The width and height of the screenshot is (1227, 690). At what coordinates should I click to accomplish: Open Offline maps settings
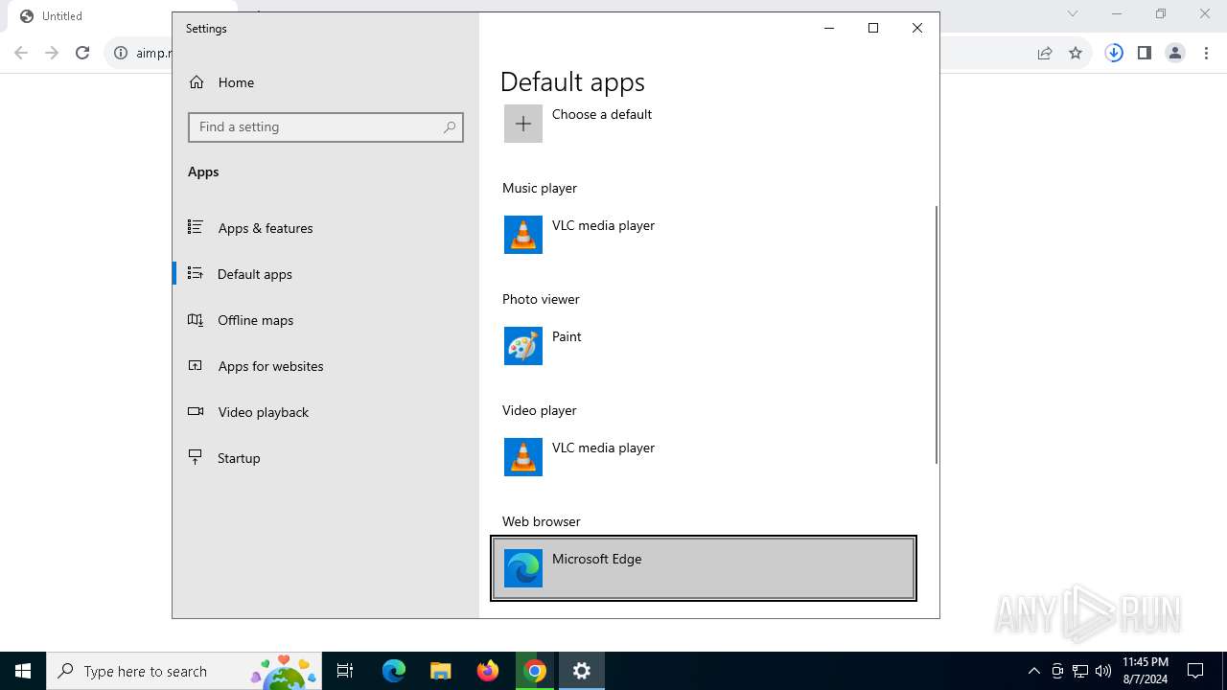tap(325, 320)
